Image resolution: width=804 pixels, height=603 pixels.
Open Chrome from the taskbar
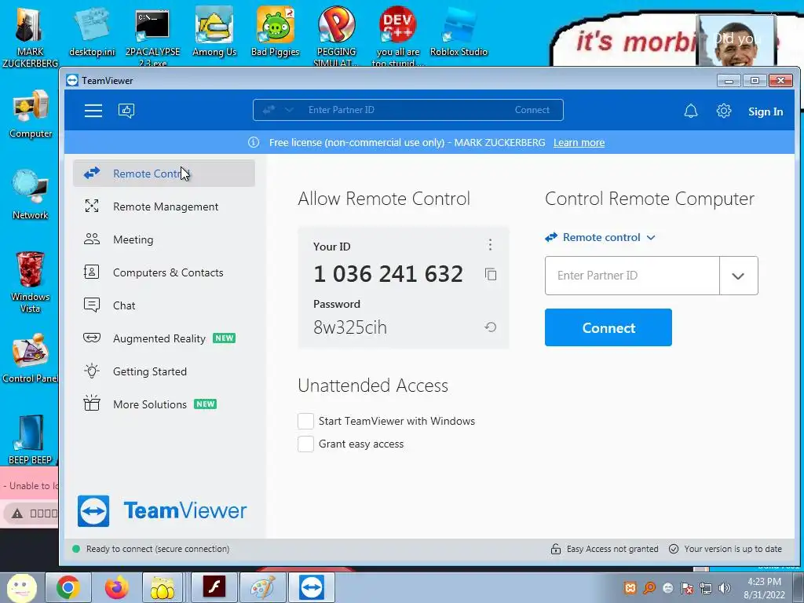click(68, 587)
